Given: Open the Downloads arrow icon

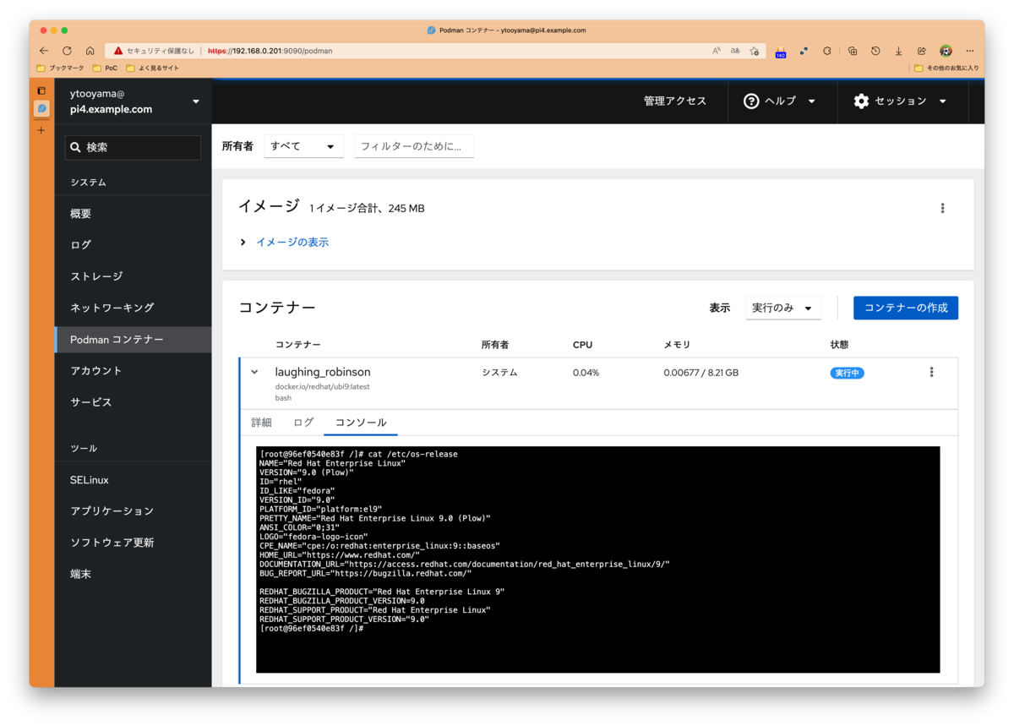Looking at the screenshot, I should pos(898,51).
